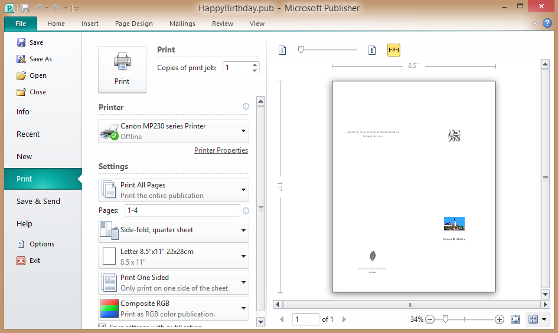Click the transparency slider handle above preview
This screenshot has height=333, width=558.
pos(301,50)
